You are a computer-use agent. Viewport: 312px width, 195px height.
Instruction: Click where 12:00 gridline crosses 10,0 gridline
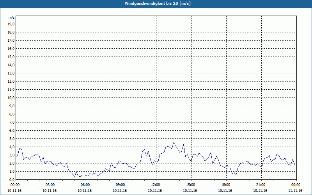click(156, 97)
